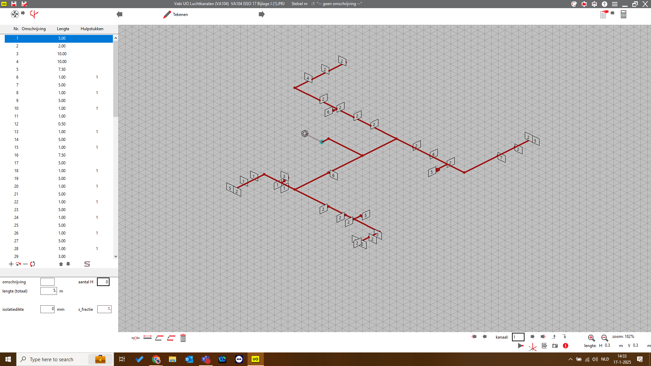This screenshot has width=651, height=366.
Task: Click the red info icon
Action: pyautogui.click(x=566, y=346)
